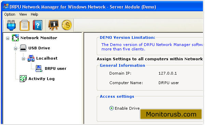Screen dimensions: 205x125
Task: Select the DRPU user tree item label
Action: click(56, 68)
